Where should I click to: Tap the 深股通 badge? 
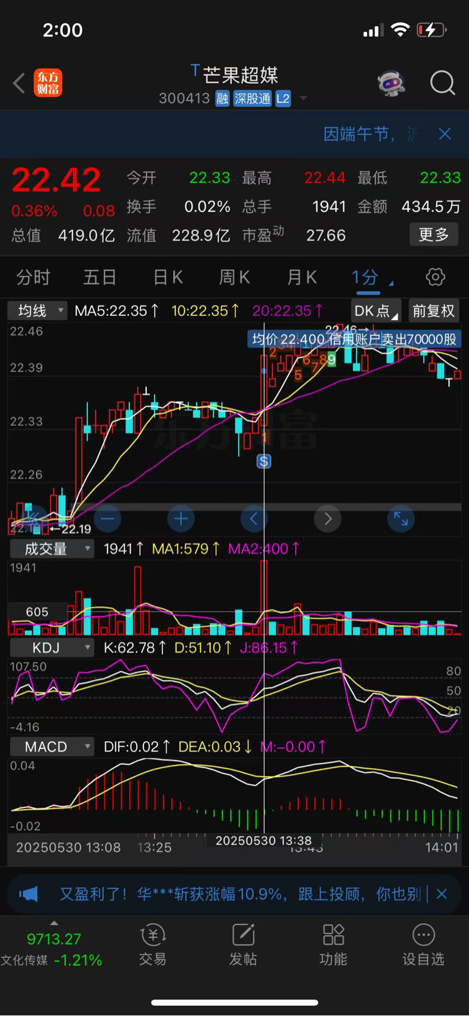tap(252, 99)
